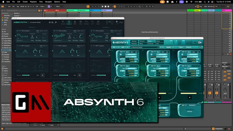Image resolution: width=233 pixels, height=131 pixels.
Task: Click Absynth 6 preset name A Scanner Darkly
Action: [35, 22]
